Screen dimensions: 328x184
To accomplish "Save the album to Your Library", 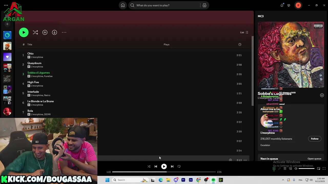I will 45,32.
